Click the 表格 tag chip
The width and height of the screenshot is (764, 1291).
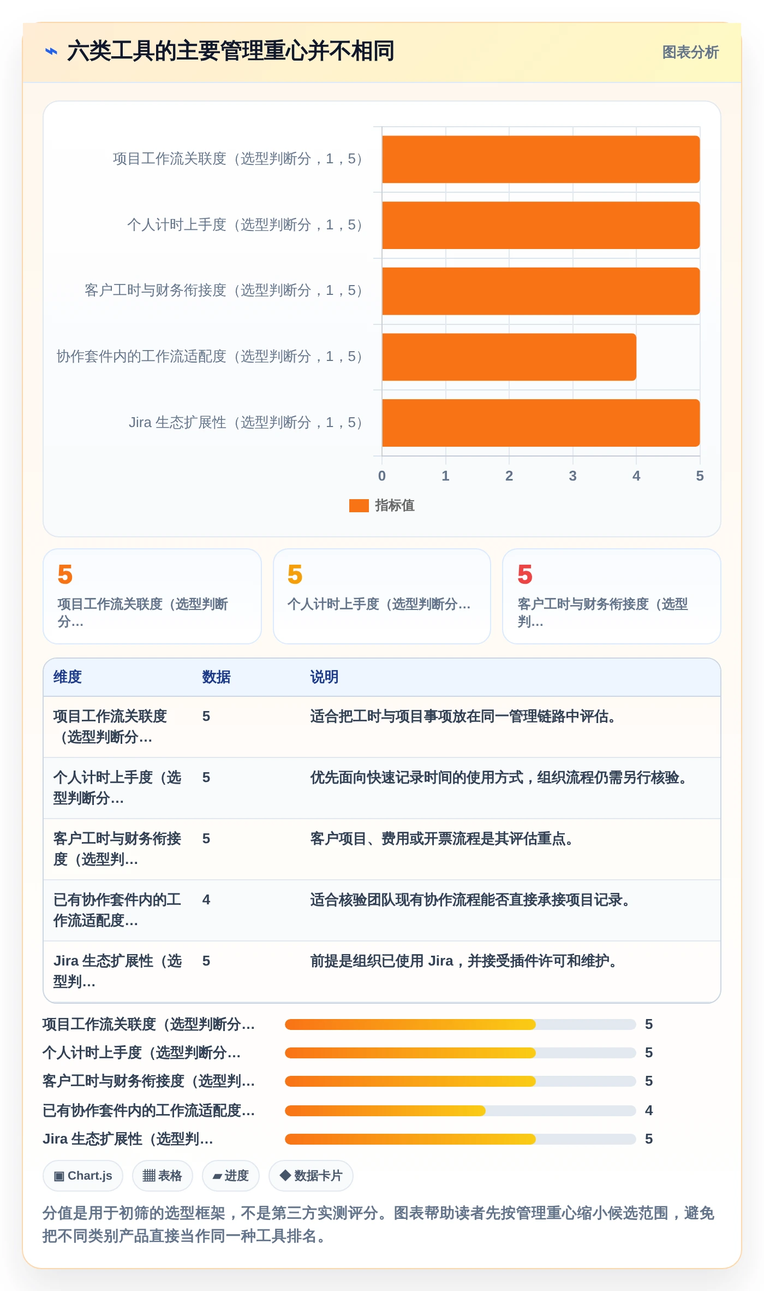pos(163,1176)
